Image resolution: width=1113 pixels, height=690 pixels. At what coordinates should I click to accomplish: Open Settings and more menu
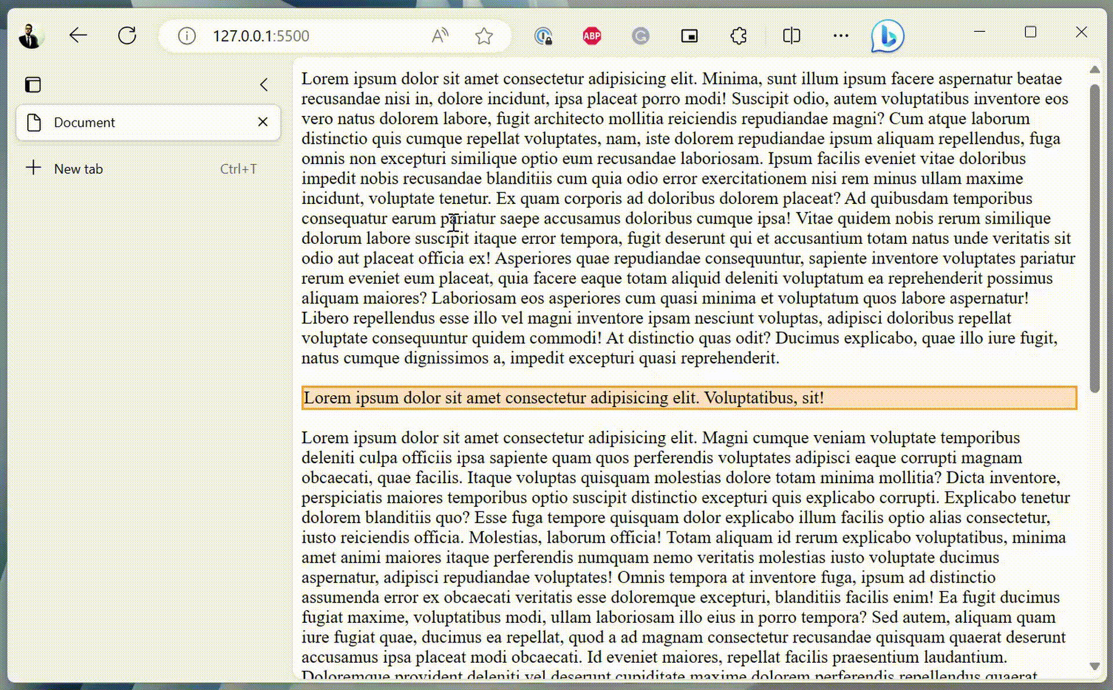point(841,36)
